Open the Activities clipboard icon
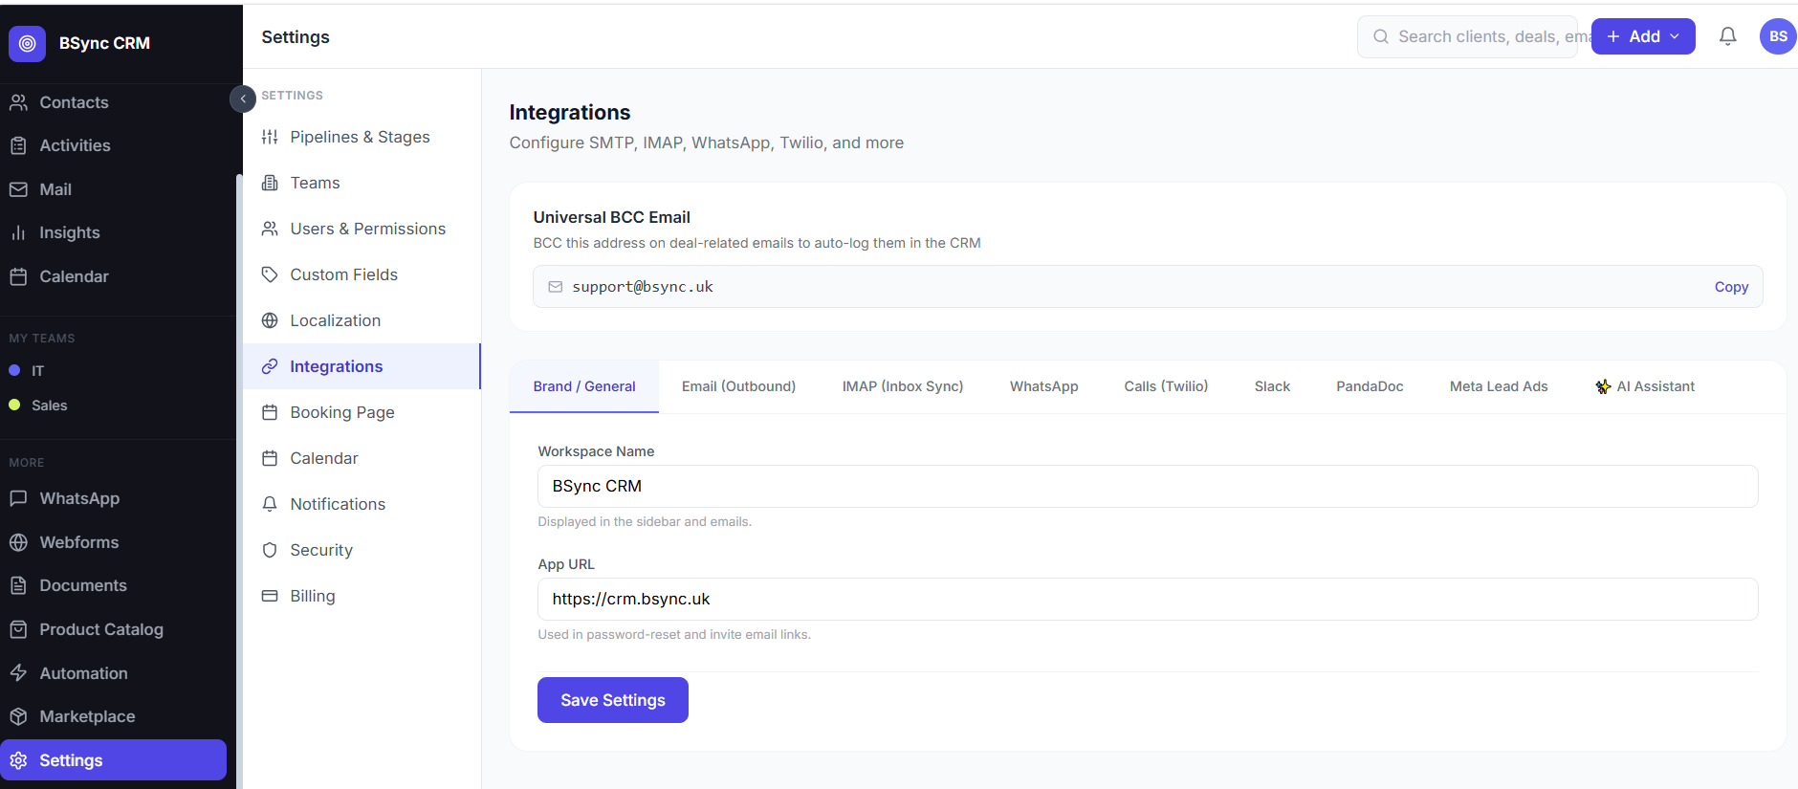 coord(18,145)
